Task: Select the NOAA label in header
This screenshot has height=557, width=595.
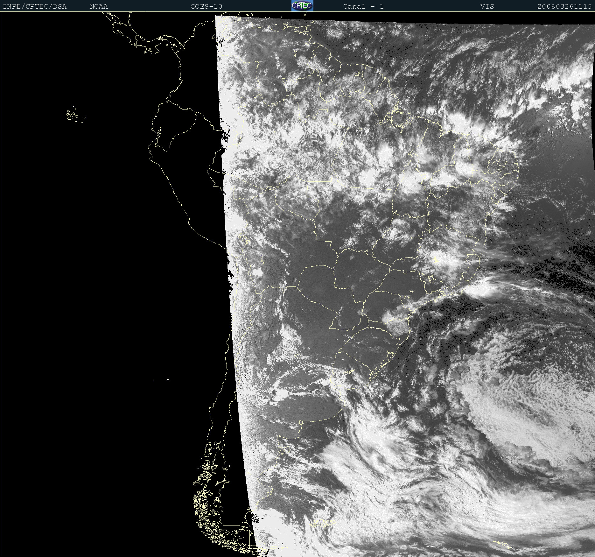Action: point(99,6)
